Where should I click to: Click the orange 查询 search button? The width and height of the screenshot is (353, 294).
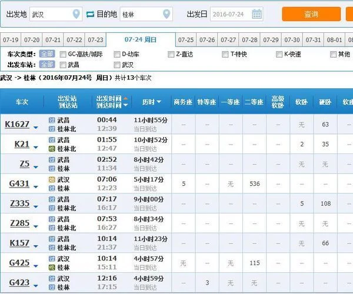311,14
